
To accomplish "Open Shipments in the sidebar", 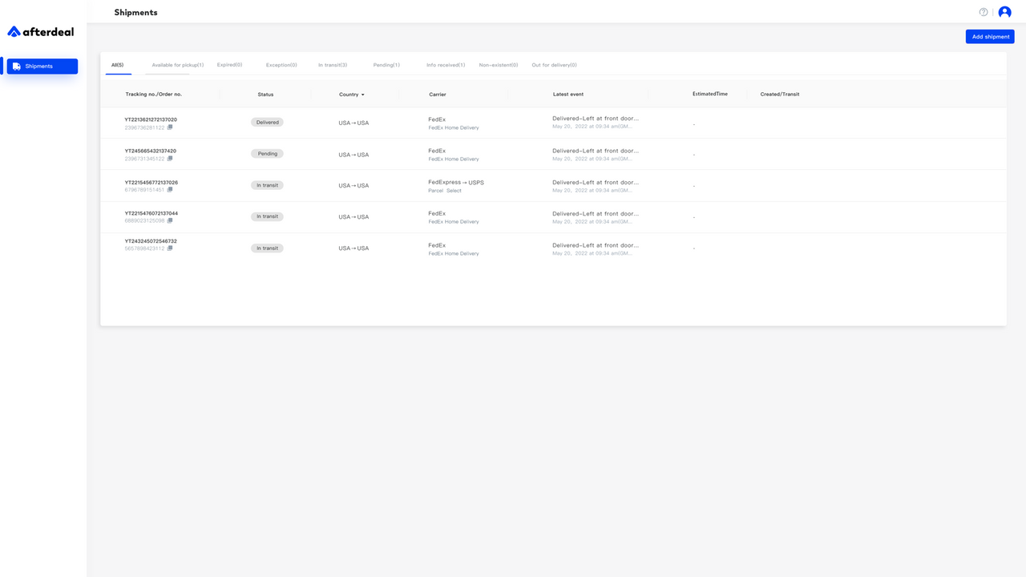I will [42, 67].
